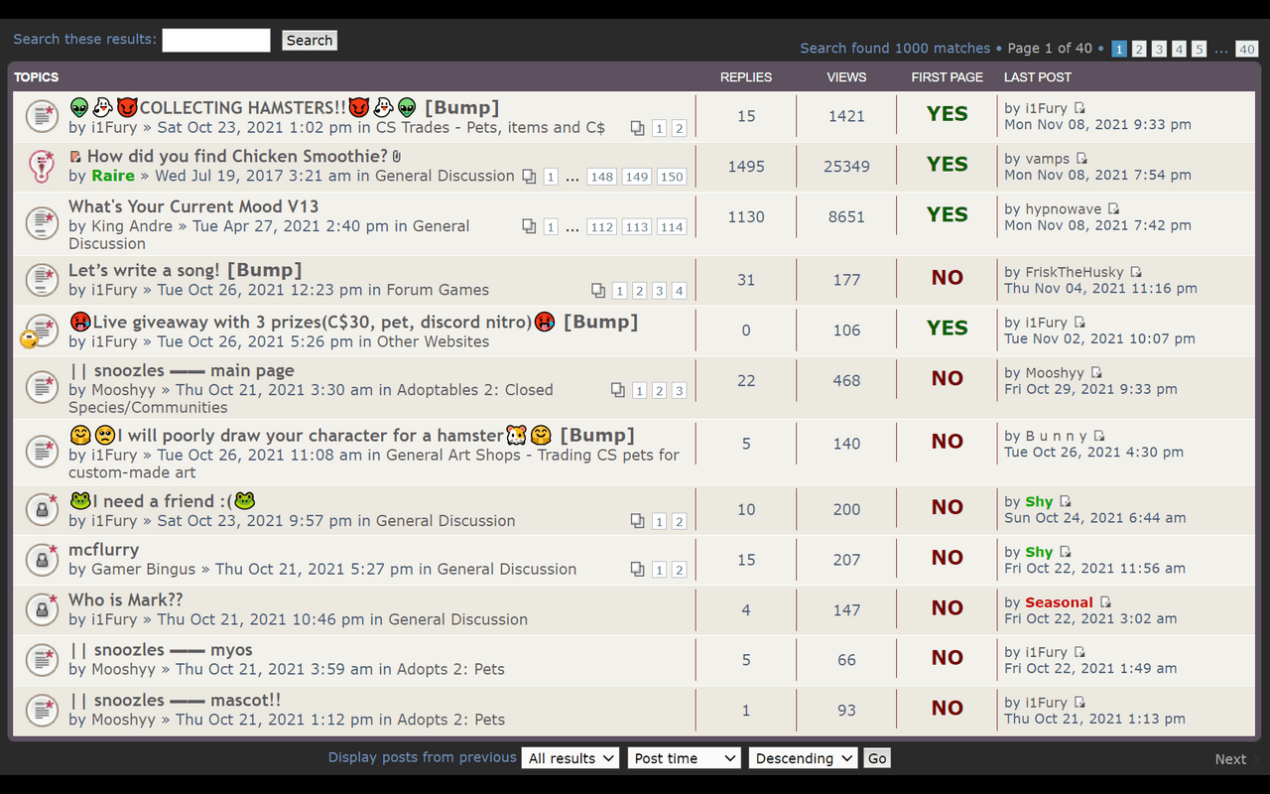Viewport: 1270px width, 794px height.
Task: View latest post icon beside FriskTheHusky
Action: [x=1136, y=272]
